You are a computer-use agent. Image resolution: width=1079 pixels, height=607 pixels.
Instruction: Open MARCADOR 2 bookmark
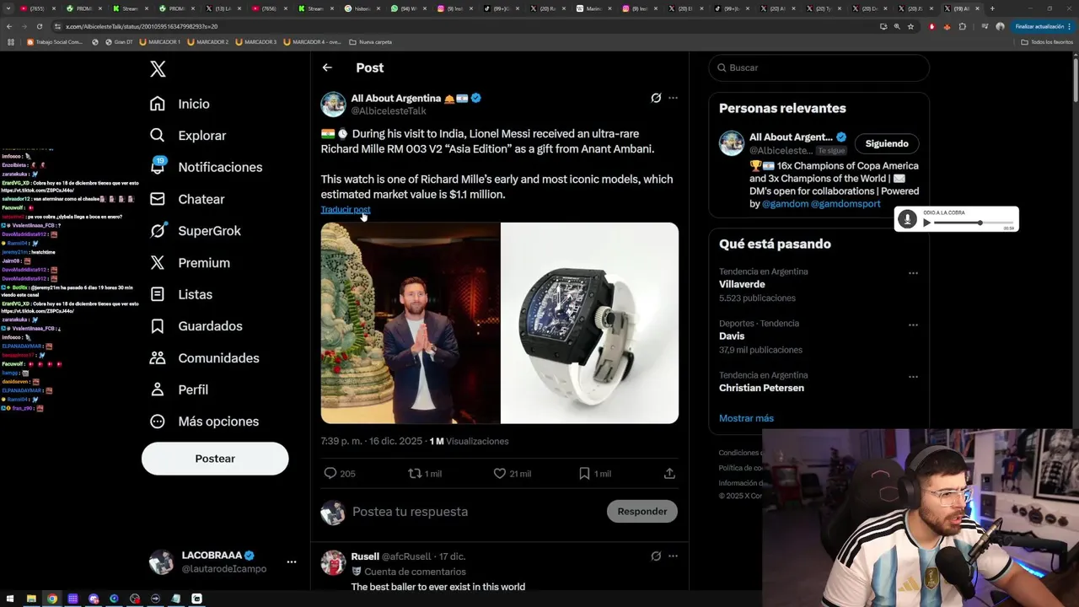point(208,41)
